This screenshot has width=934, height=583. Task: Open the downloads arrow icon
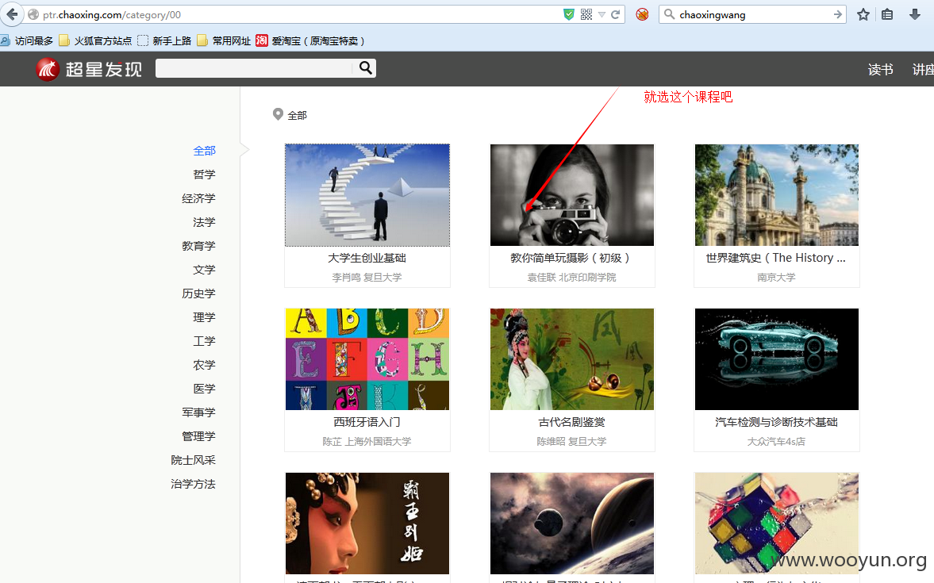point(915,14)
